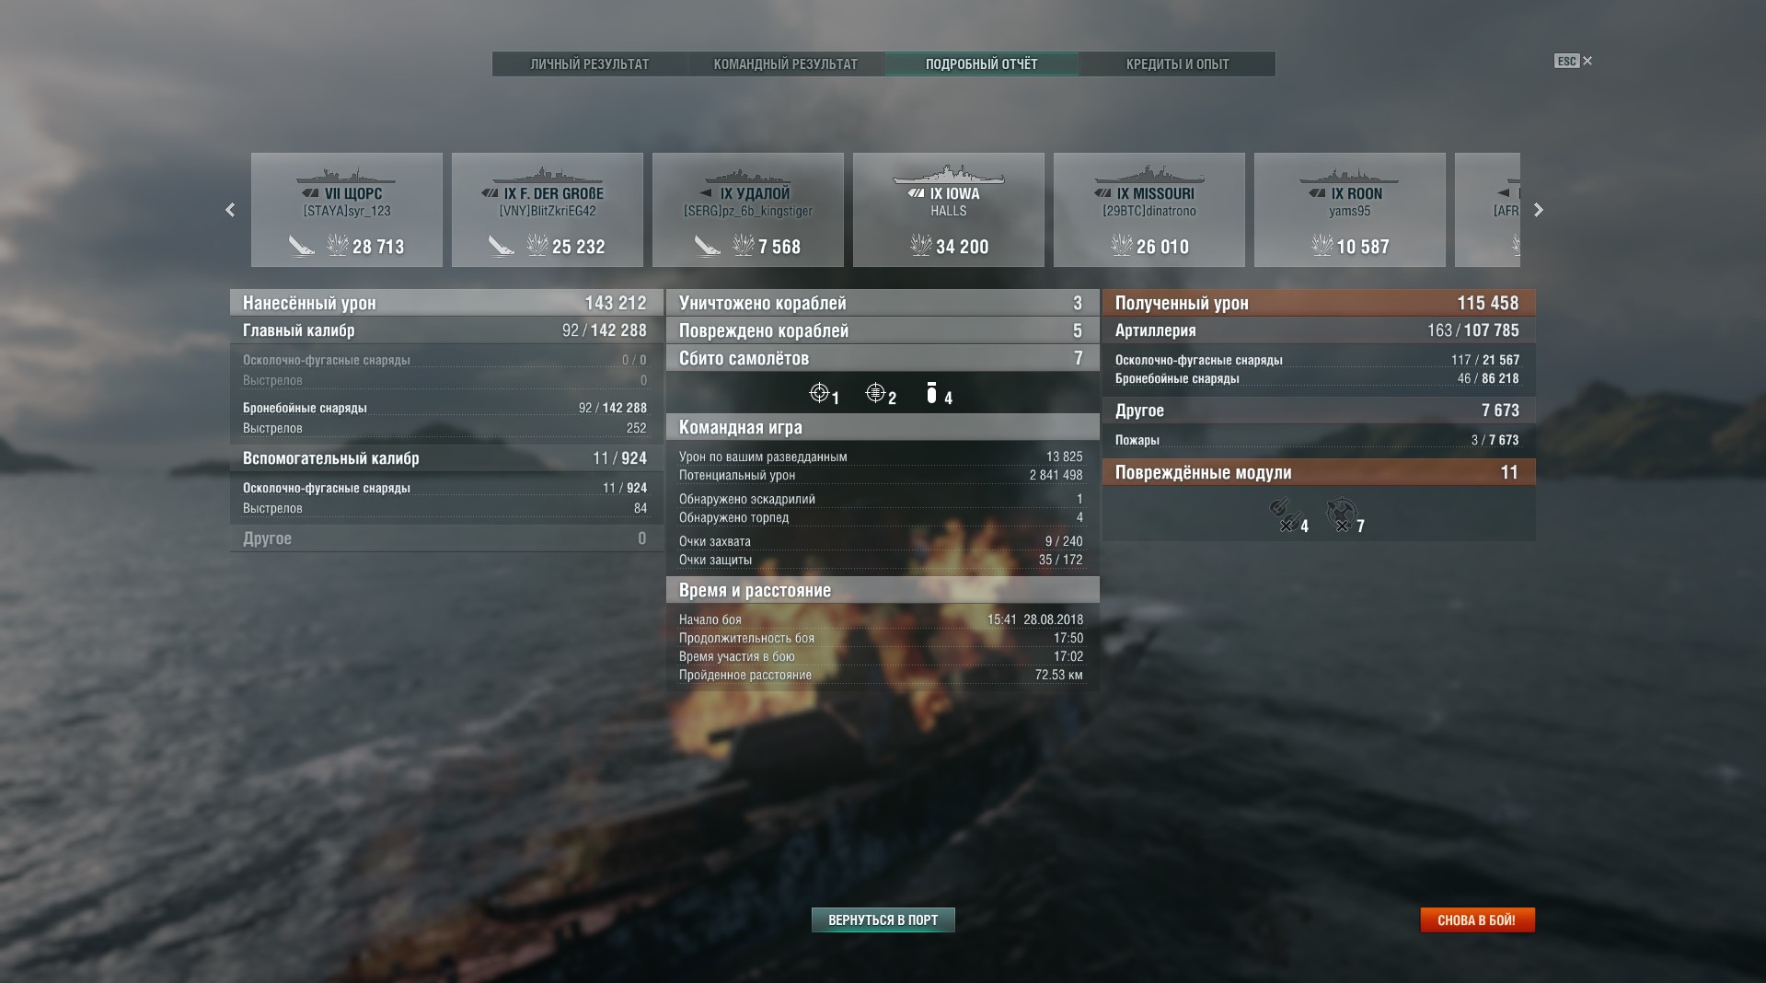Click the dive bomber kills icon
Viewport: 1766px width, 983px height.
pyautogui.click(x=931, y=394)
